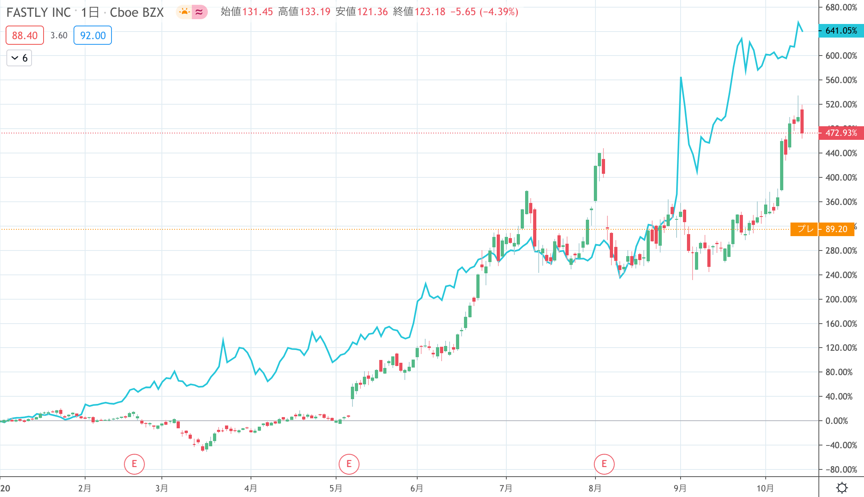Image resolution: width=864 pixels, height=497 pixels.
Task: Click the 0.00% label on price scale
Action: pyautogui.click(x=836, y=421)
